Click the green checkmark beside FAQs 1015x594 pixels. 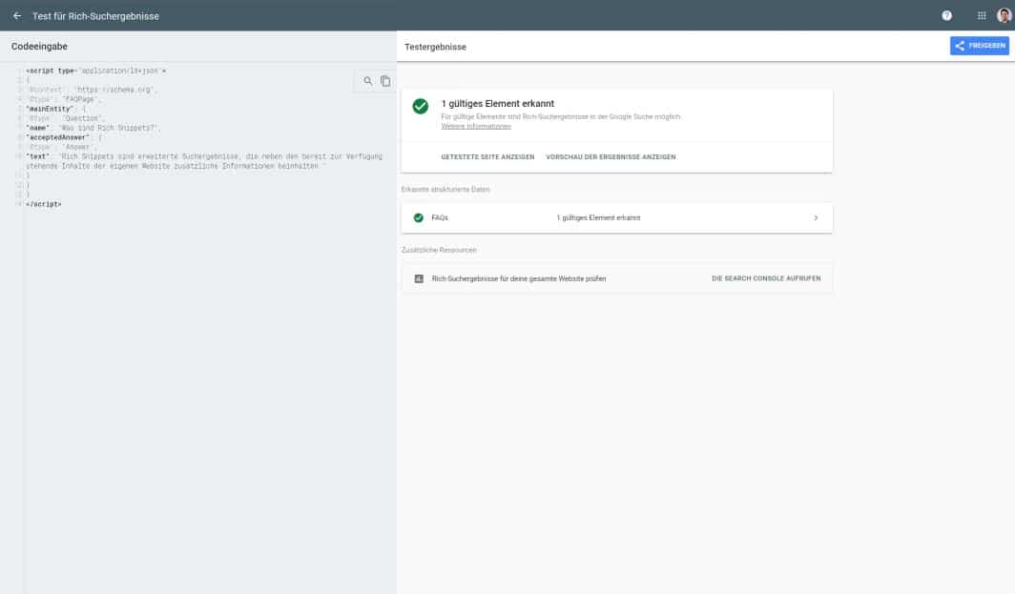point(418,218)
